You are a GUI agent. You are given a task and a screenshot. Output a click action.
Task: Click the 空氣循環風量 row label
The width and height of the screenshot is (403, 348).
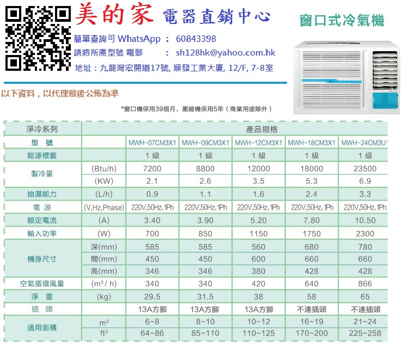[41, 284]
